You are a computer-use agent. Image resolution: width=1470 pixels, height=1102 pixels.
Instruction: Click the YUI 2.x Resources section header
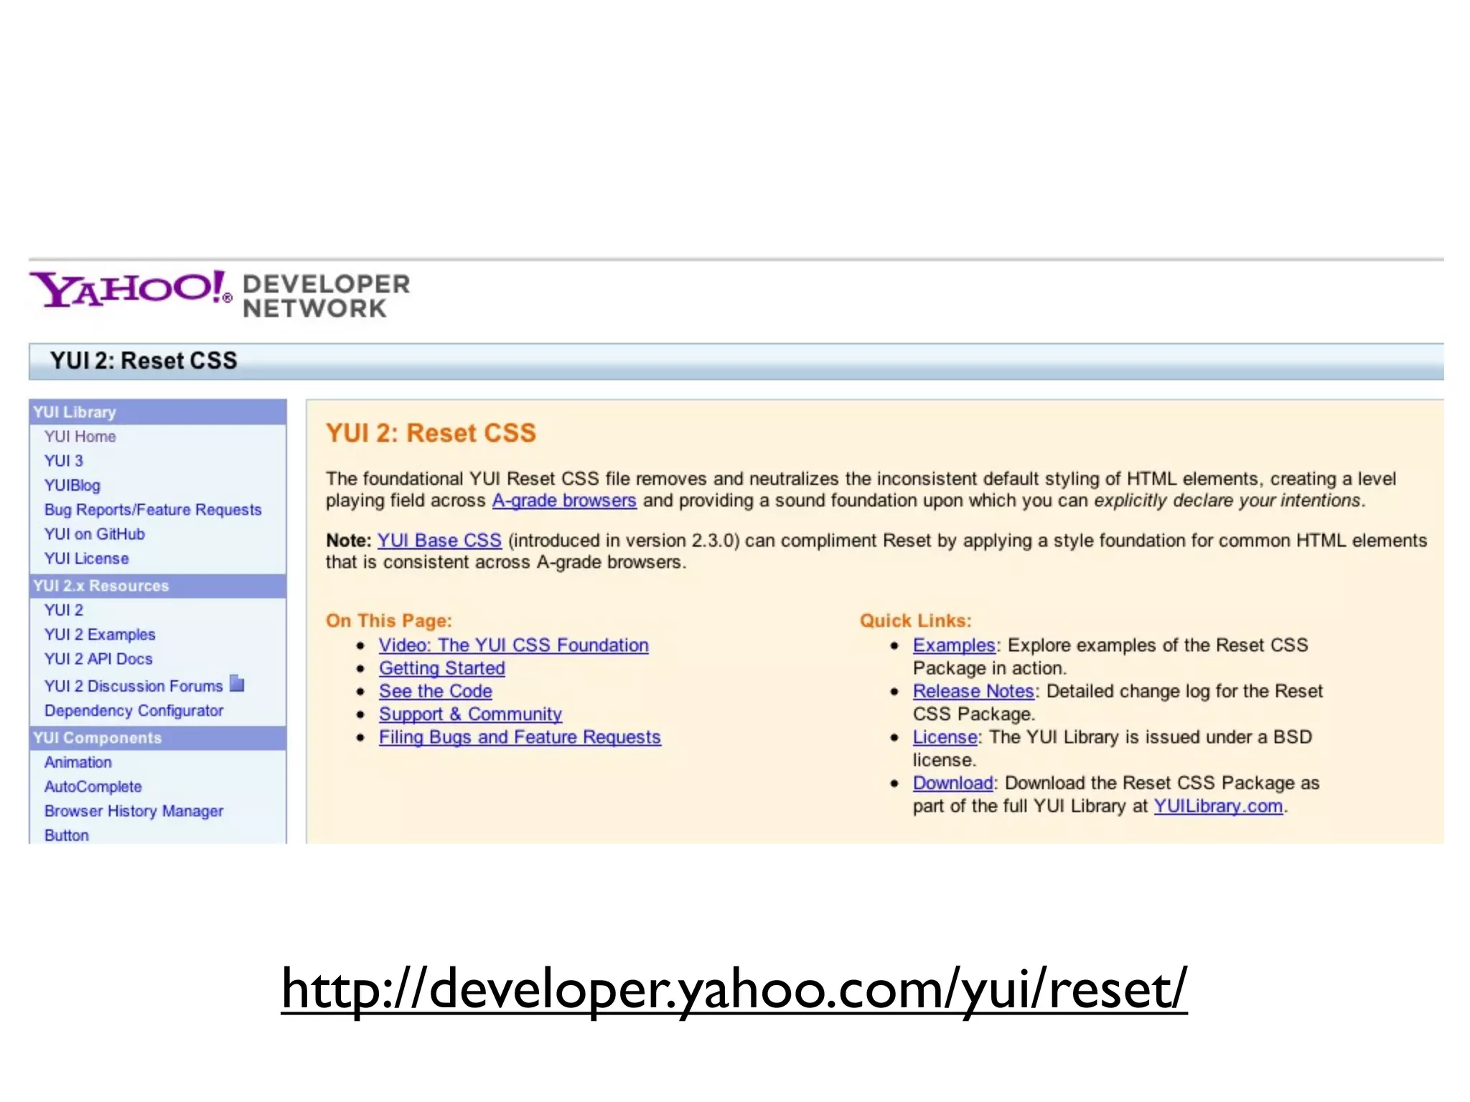pos(158,585)
